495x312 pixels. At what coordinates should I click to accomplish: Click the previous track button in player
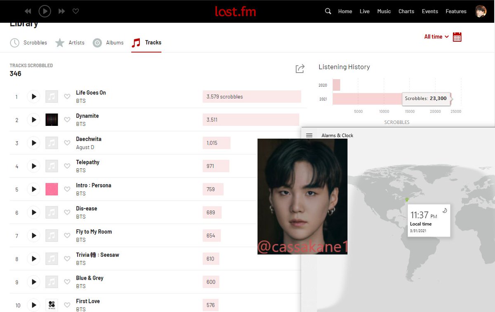click(28, 11)
